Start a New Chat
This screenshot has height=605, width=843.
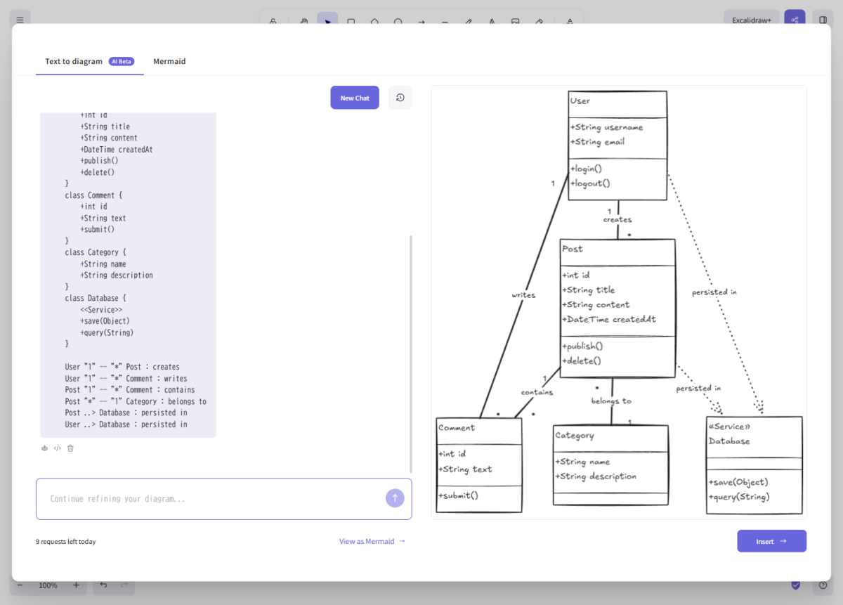pyautogui.click(x=354, y=97)
